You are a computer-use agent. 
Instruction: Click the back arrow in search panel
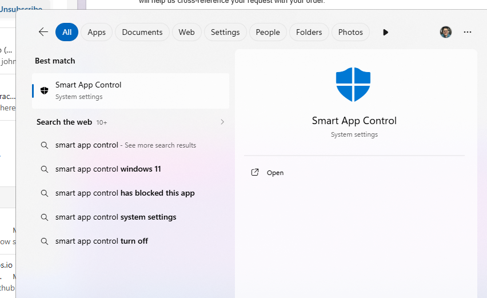43,32
